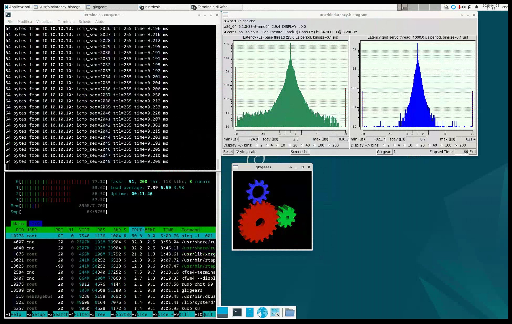This screenshot has width=512, height=324.
Task: Click the Elapsed Time value field
Action: point(462,152)
